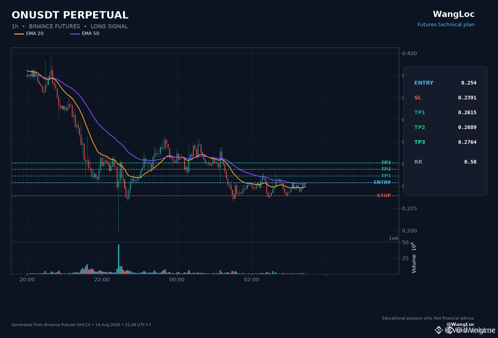
Task: Select the 1h timeframe text in subtitle
Action: pyautogui.click(x=15, y=26)
